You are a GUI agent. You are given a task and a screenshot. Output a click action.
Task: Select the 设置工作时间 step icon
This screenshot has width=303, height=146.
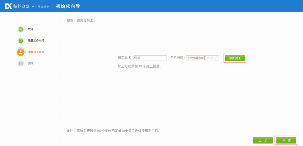click(21, 41)
